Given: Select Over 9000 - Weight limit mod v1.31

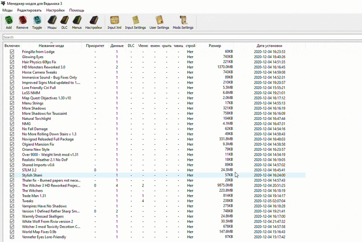Looking at the screenshot, I should (50, 154).
